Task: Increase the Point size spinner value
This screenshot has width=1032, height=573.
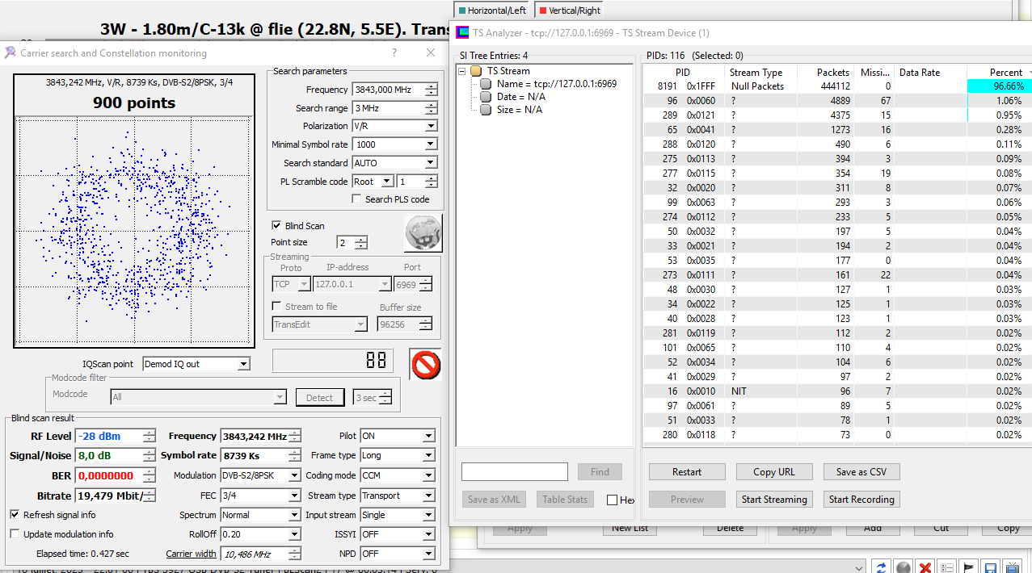Action: (360, 239)
